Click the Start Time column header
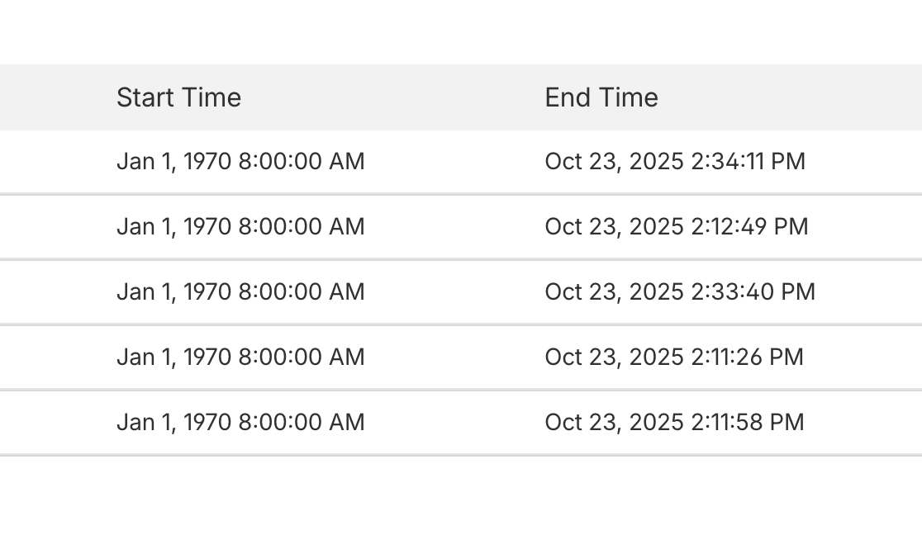The height and width of the screenshot is (535, 922). 178,97
